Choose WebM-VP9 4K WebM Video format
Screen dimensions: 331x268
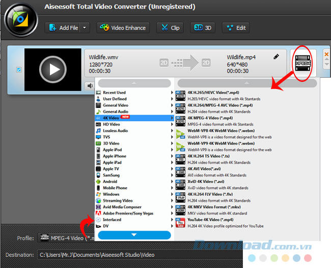(246, 146)
